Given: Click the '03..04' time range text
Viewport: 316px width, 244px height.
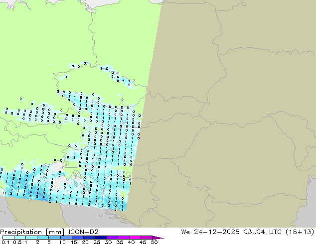Looking at the screenshot, I should [x=254, y=232].
